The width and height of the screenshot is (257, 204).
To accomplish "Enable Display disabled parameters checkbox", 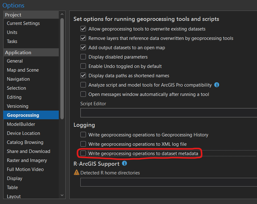I will tap(83, 57).
